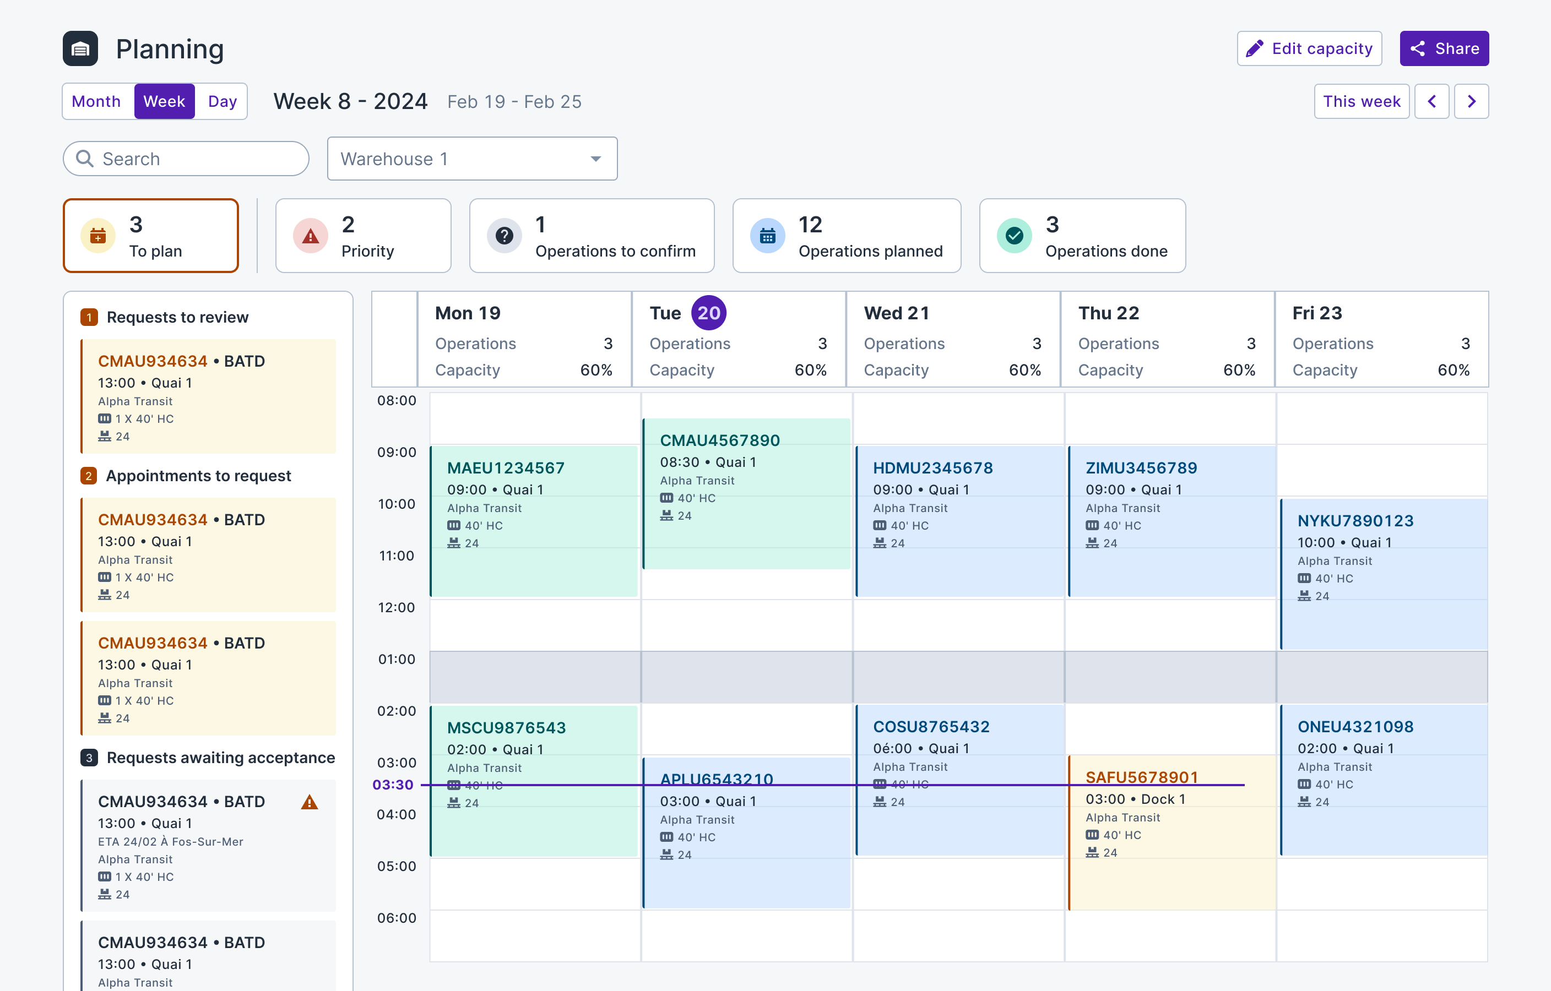
Task: Select the Week view toggle
Action: coord(164,102)
